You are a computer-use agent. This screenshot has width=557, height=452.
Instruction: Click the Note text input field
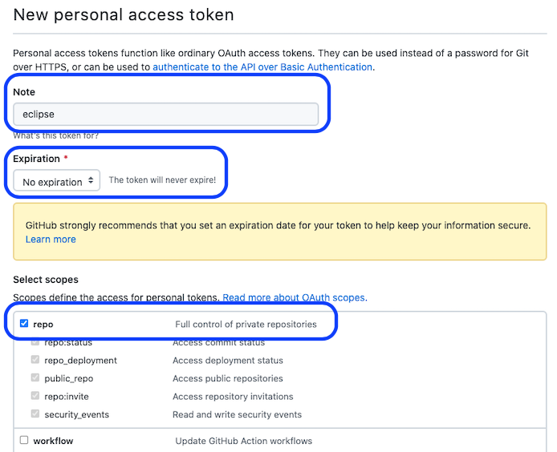(x=166, y=114)
